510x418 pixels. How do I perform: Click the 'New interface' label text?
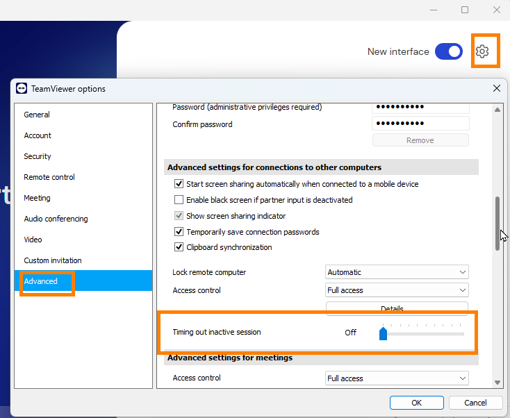pos(398,51)
